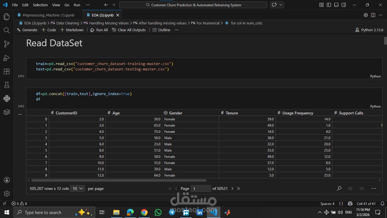Open the Testing flask view
The width and height of the screenshot is (387, 218).
[x=7, y=85]
